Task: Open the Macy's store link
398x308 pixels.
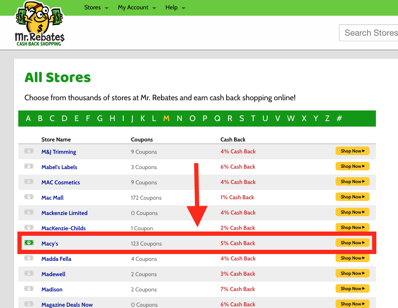Action: point(50,243)
